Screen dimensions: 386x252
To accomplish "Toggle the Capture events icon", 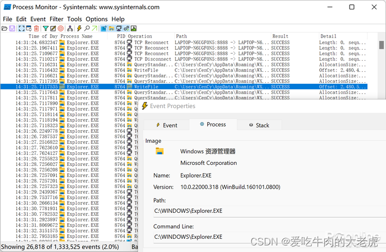I will (x=22, y=29).
